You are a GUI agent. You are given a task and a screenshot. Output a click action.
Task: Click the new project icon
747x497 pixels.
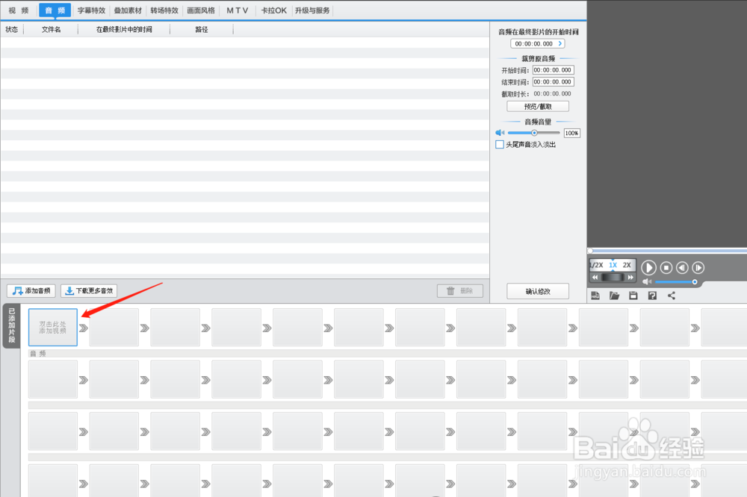[x=596, y=296]
